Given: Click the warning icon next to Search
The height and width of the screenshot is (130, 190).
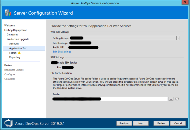Looking at the screenshot, I should (19, 53).
